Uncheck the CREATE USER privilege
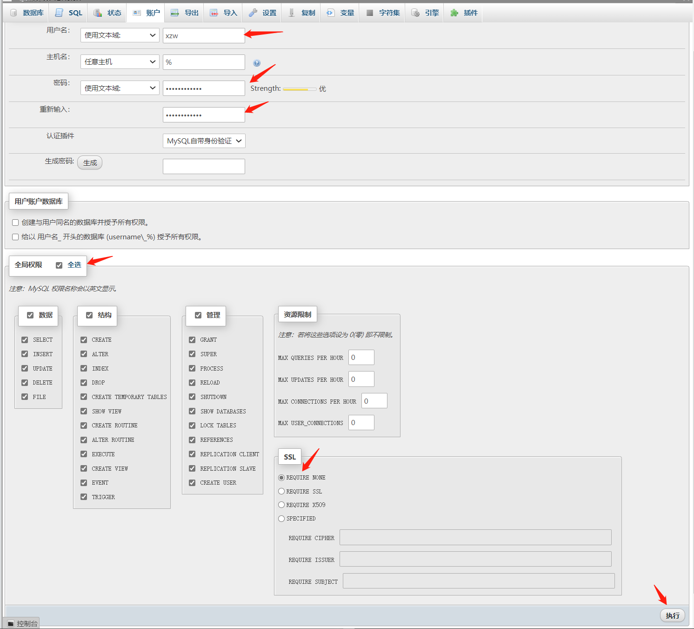 [192, 483]
